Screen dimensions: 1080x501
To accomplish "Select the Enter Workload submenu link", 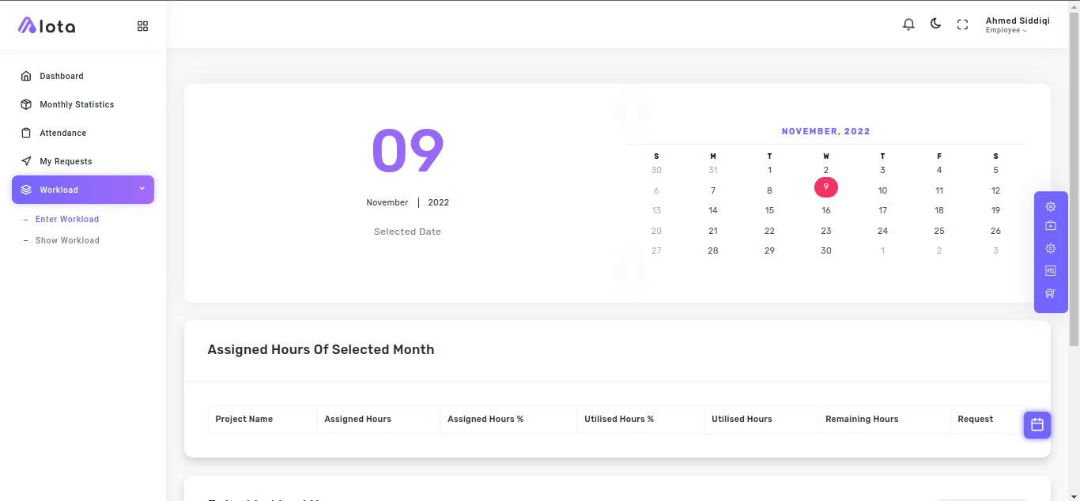I will 67,219.
